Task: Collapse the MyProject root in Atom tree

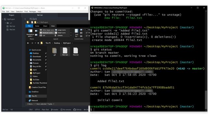Action: click(x=3, y=19)
